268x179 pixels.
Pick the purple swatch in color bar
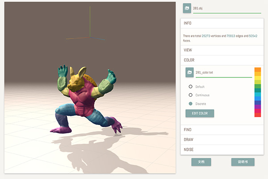[x=258, y=107]
